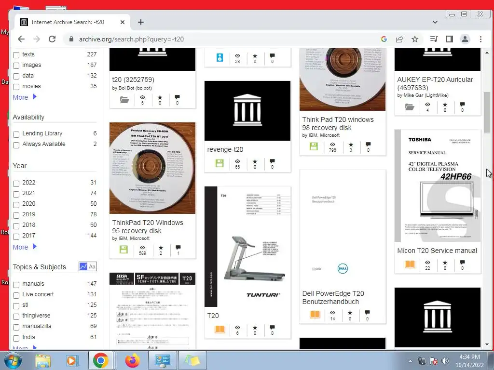Open the Chrome tab search dropdown
This screenshot has height=370, width=494.
pyautogui.click(x=435, y=22)
